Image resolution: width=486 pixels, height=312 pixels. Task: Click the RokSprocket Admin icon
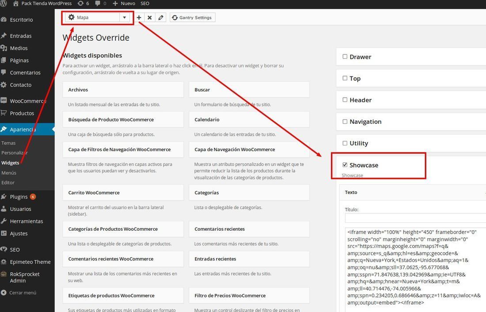(4, 274)
